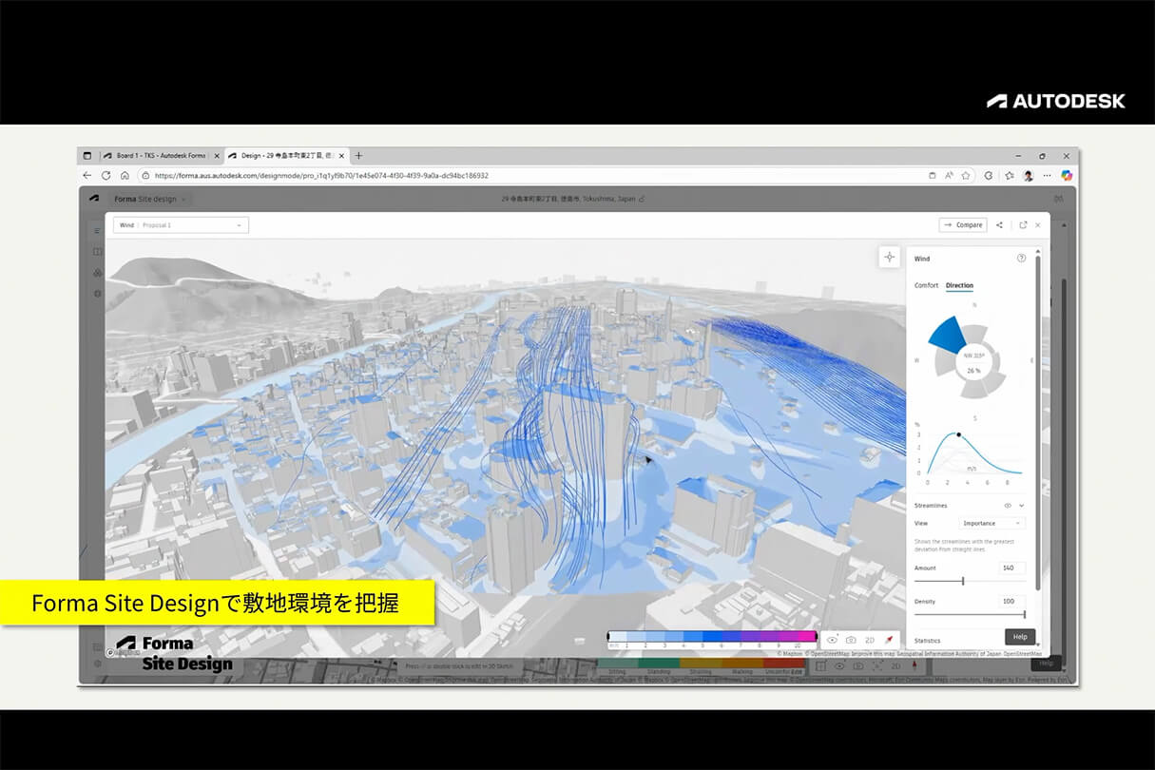Close the wind analysis overlay

[x=1037, y=225]
